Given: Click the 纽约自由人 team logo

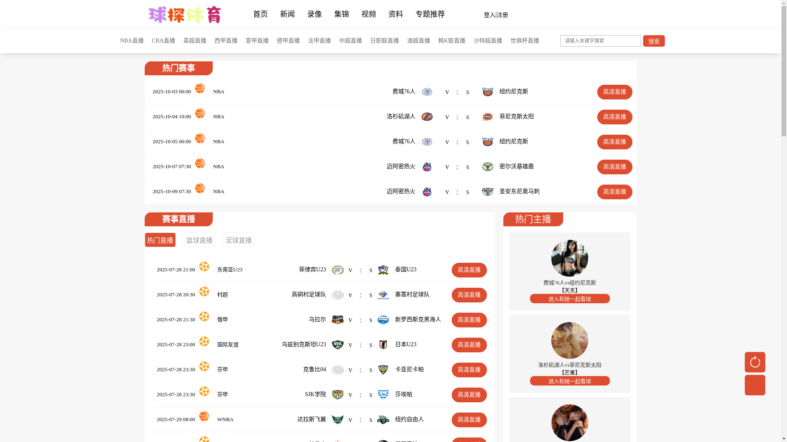Looking at the screenshot, I should pyautogui.click(x=383, y=419).
